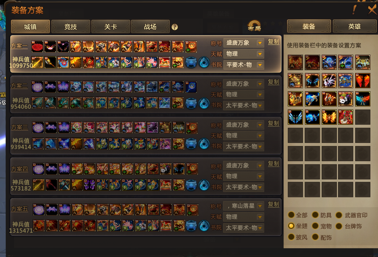The image size is (378, 257).
Task: Select the panda pet icon in equipment grid
Action: coord(346,99)
